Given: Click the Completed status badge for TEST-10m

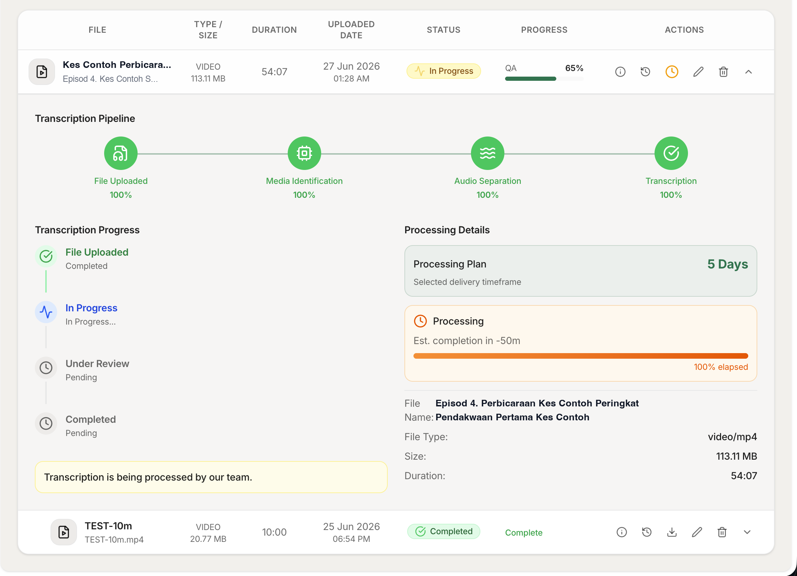Looking at the screenshot, I should (443, 531).
